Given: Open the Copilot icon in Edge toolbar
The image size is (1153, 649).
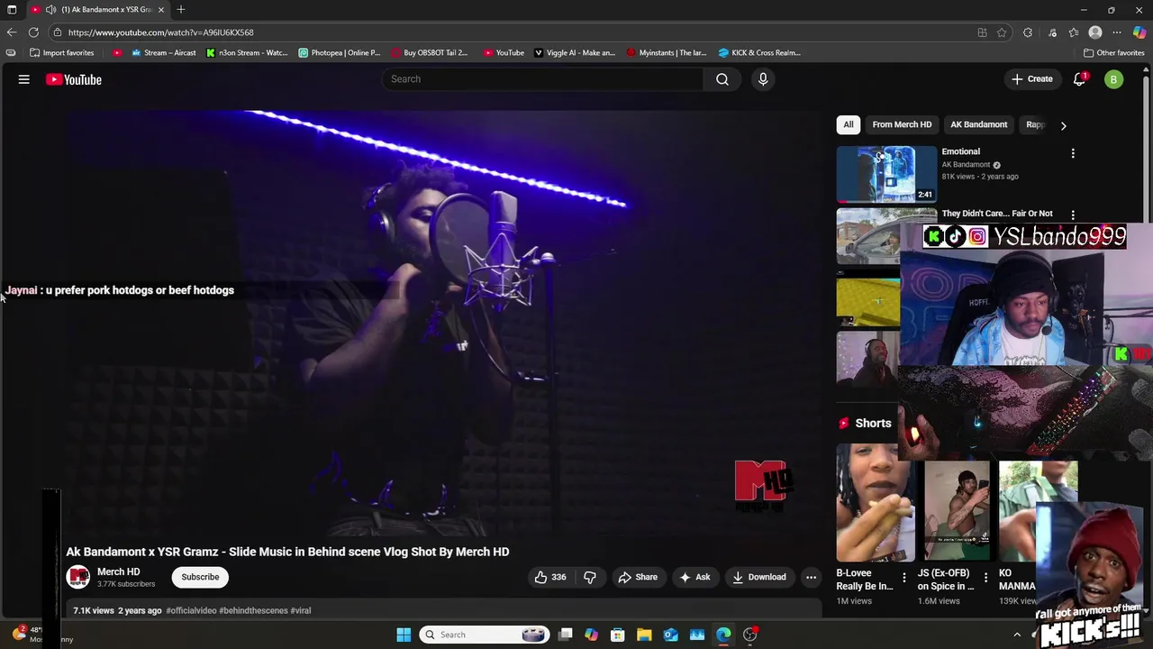Looking at the screenshot, I should click(1139, 32).
